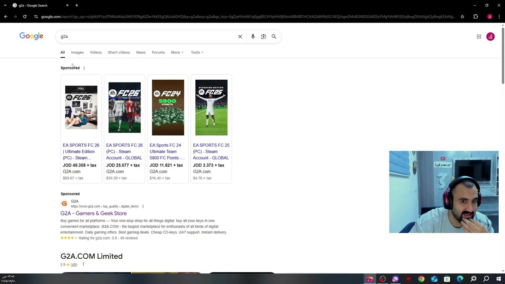
Task: Click the JOD 49.358 + tax price
Action: point(79,165)
